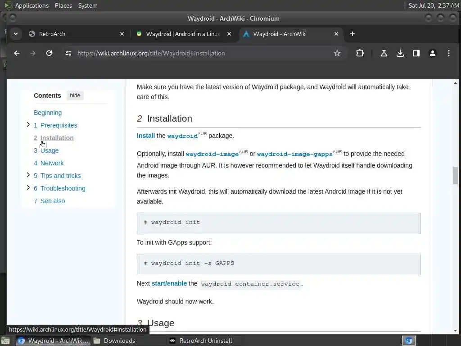Image resolution: width=461 pixels, height=346 pixels.
Task: Open the waydroid-image-gapps AUR link
Action: pos(294,154)
